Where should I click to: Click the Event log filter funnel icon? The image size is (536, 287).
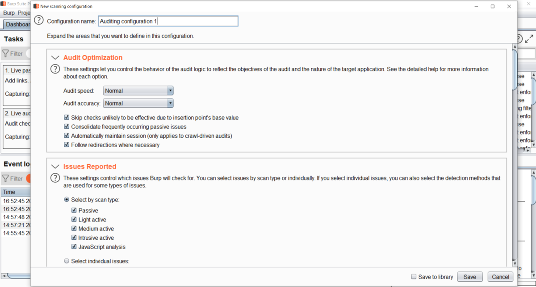tap(6, 179)
